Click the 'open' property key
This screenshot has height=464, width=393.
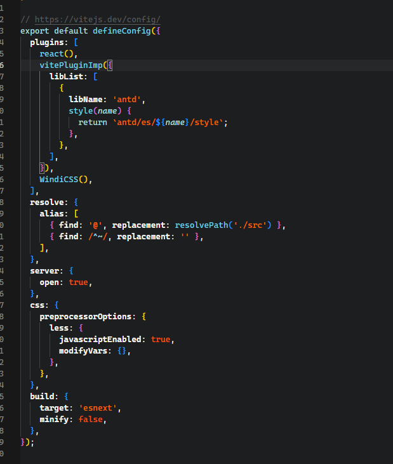click(x=49, y=282)
